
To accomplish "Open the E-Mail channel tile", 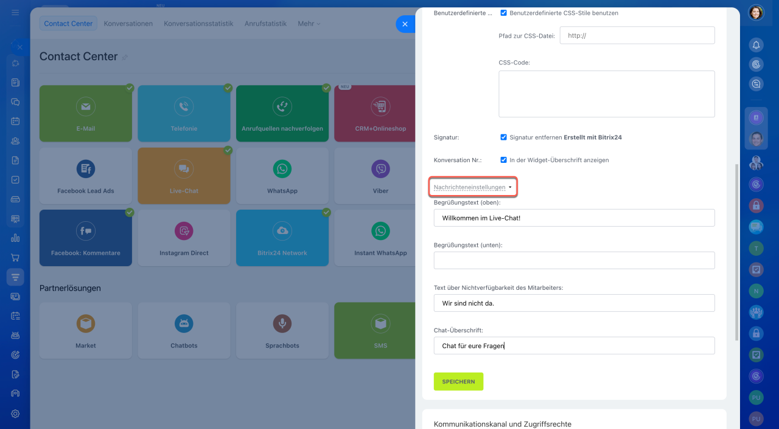I will click(86, 114).
